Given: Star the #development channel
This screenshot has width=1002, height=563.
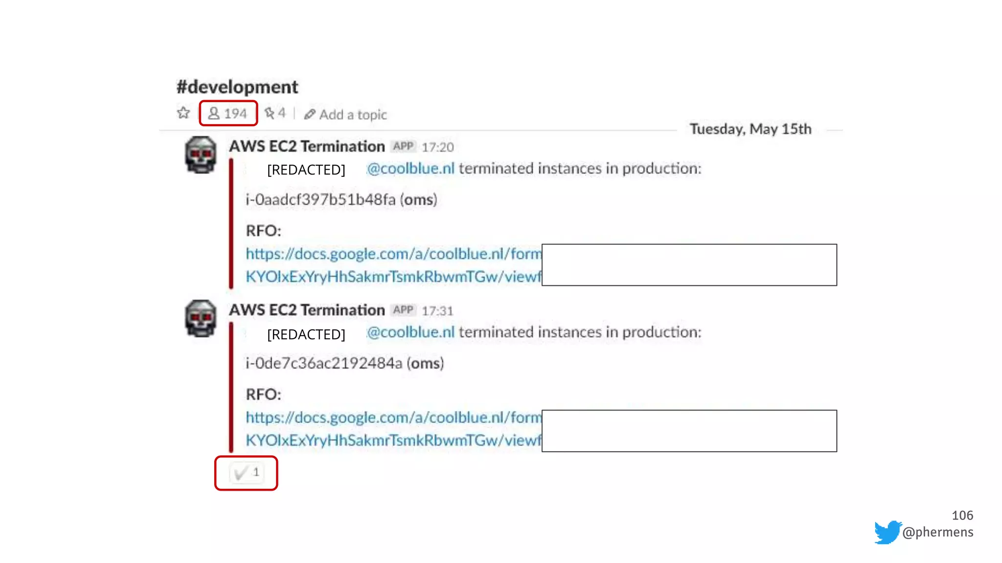Looking at the screenshot, I should tap(183, 113).
